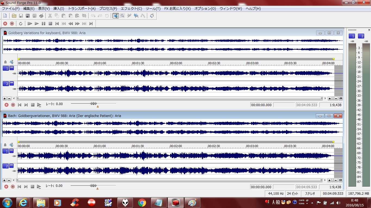Pause playback in main transport toolbar

point(43,24)
